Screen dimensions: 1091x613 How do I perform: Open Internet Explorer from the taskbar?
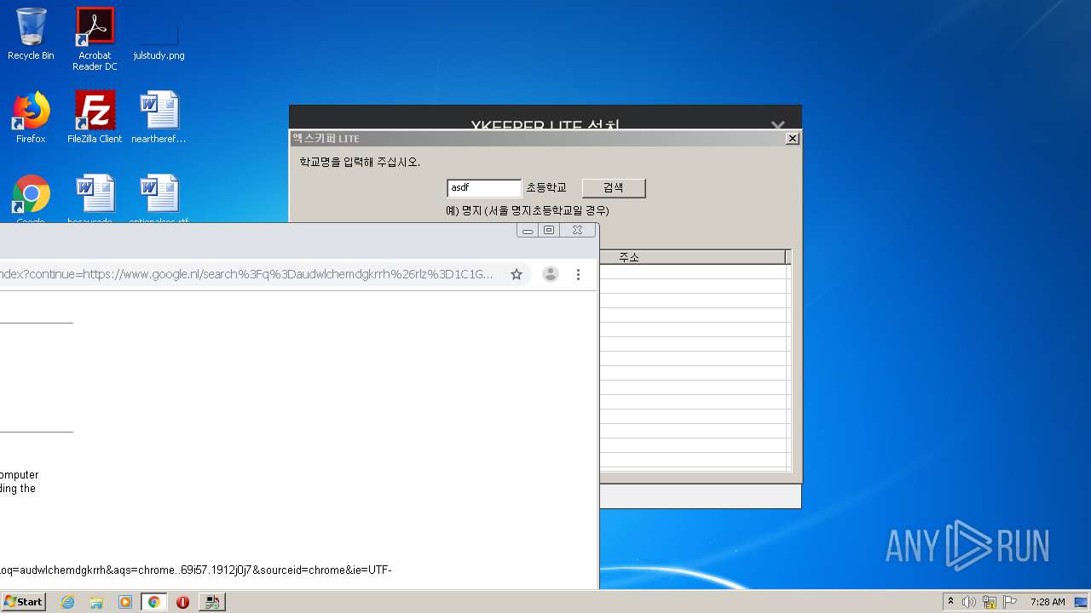pyautogui.click(x=67, y=602)
